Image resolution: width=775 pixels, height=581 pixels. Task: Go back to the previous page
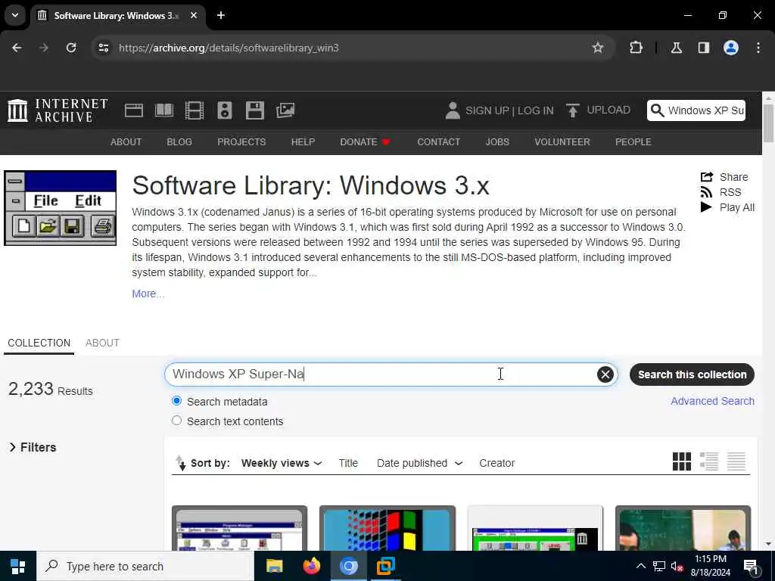(x=17, y=48)
